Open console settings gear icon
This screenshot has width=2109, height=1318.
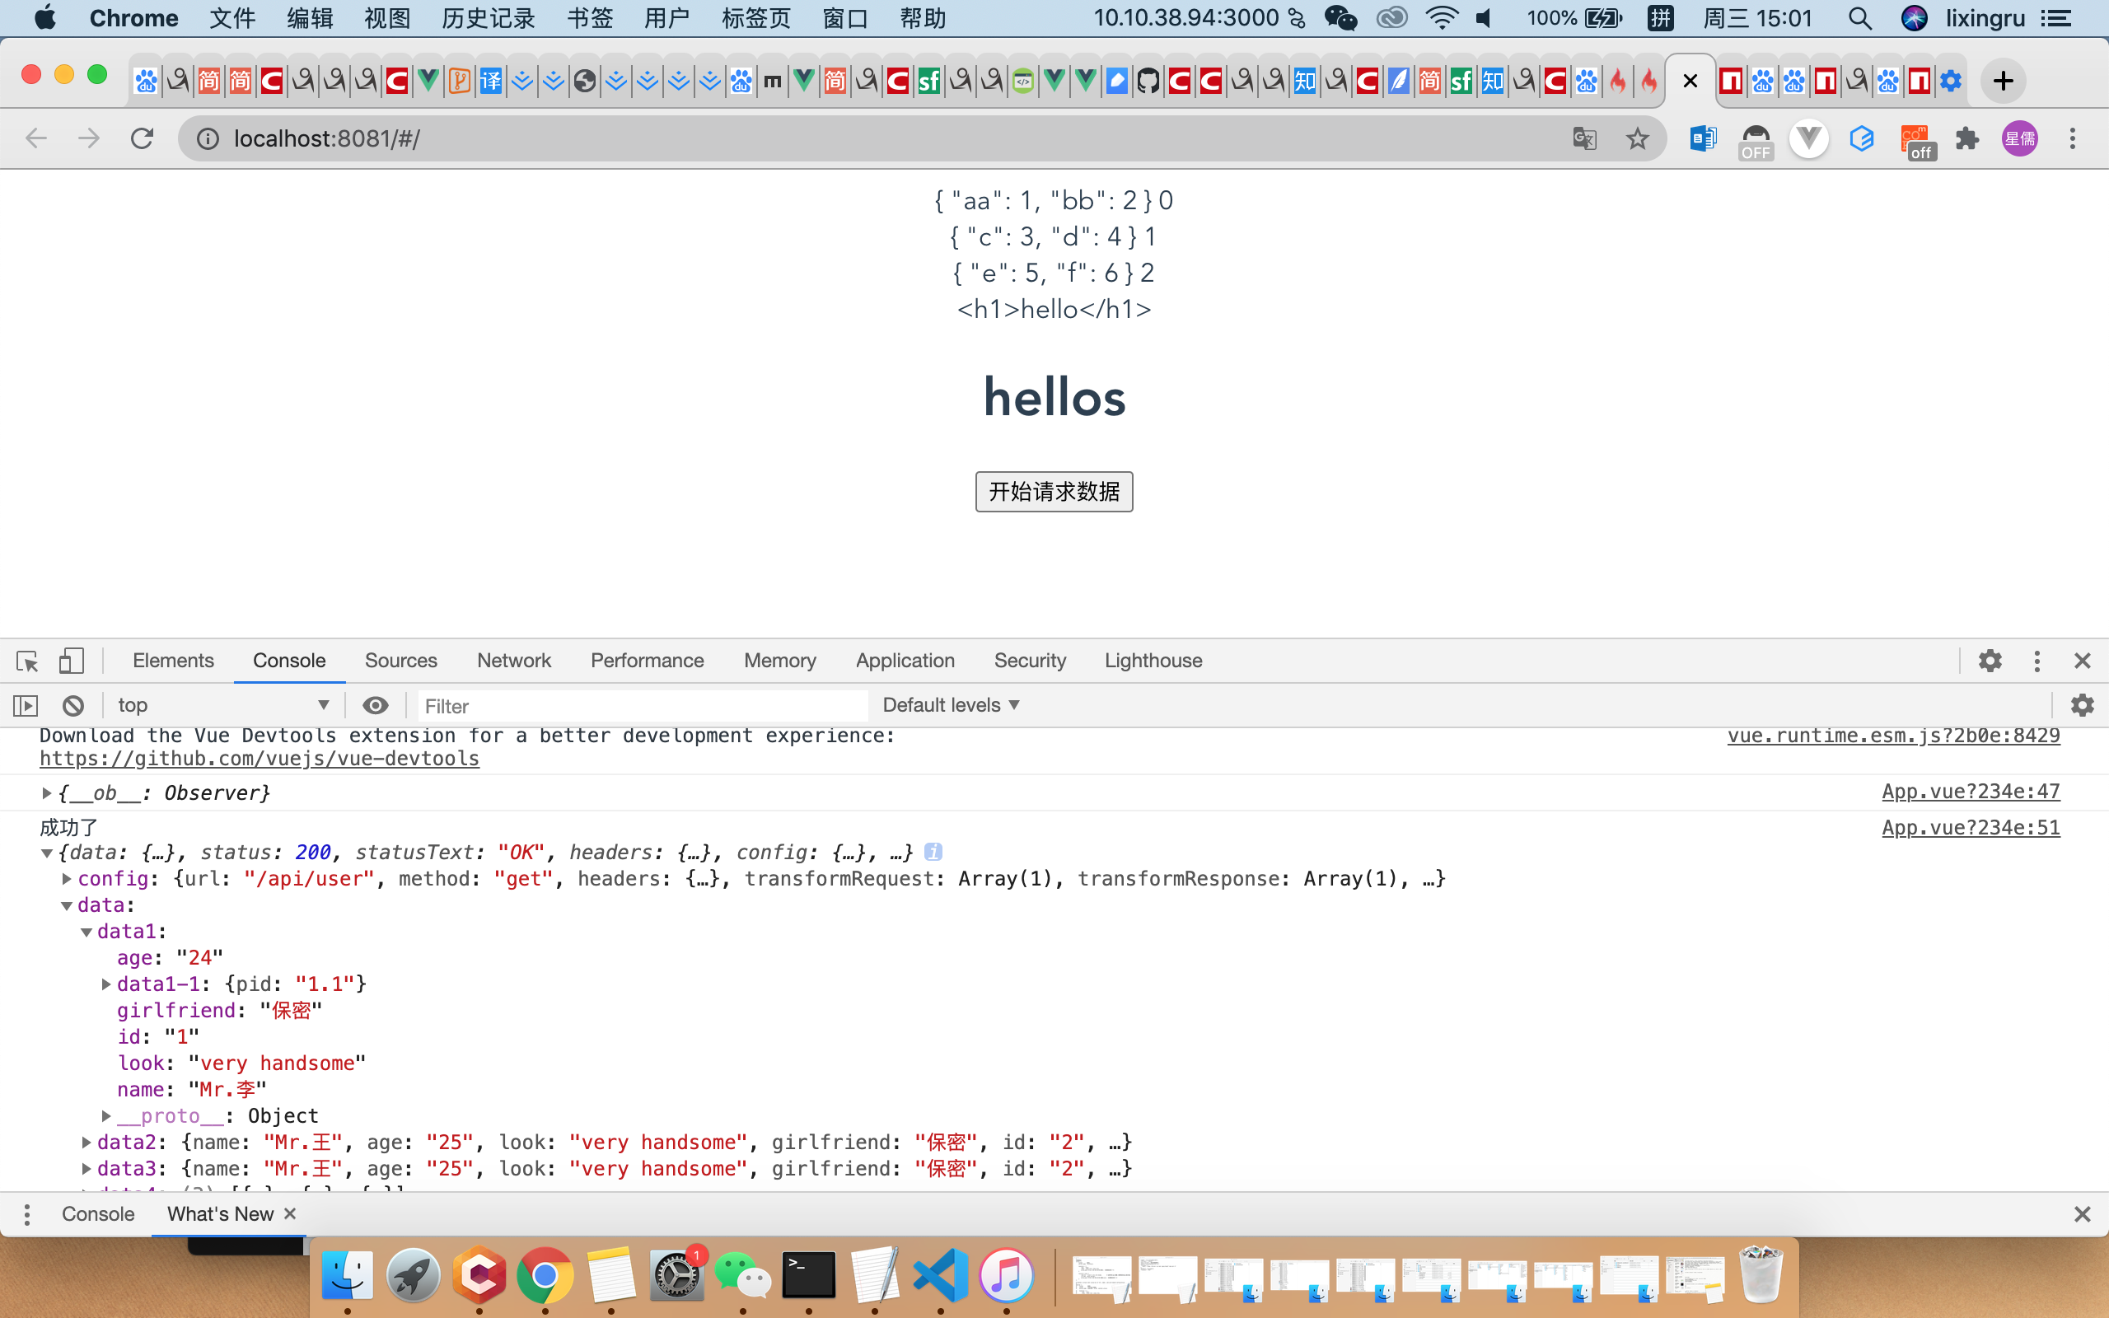[x=2082, y=705]
